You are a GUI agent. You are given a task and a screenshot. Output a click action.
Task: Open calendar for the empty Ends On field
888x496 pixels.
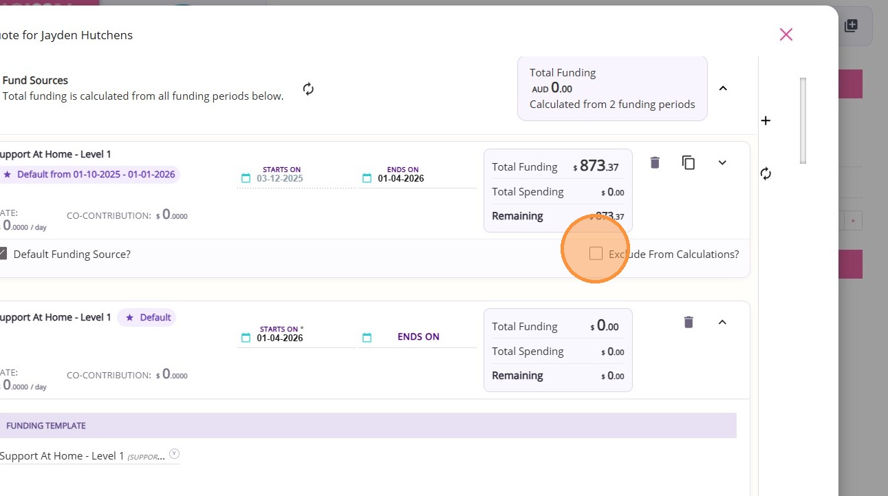[x=367, y=338]
